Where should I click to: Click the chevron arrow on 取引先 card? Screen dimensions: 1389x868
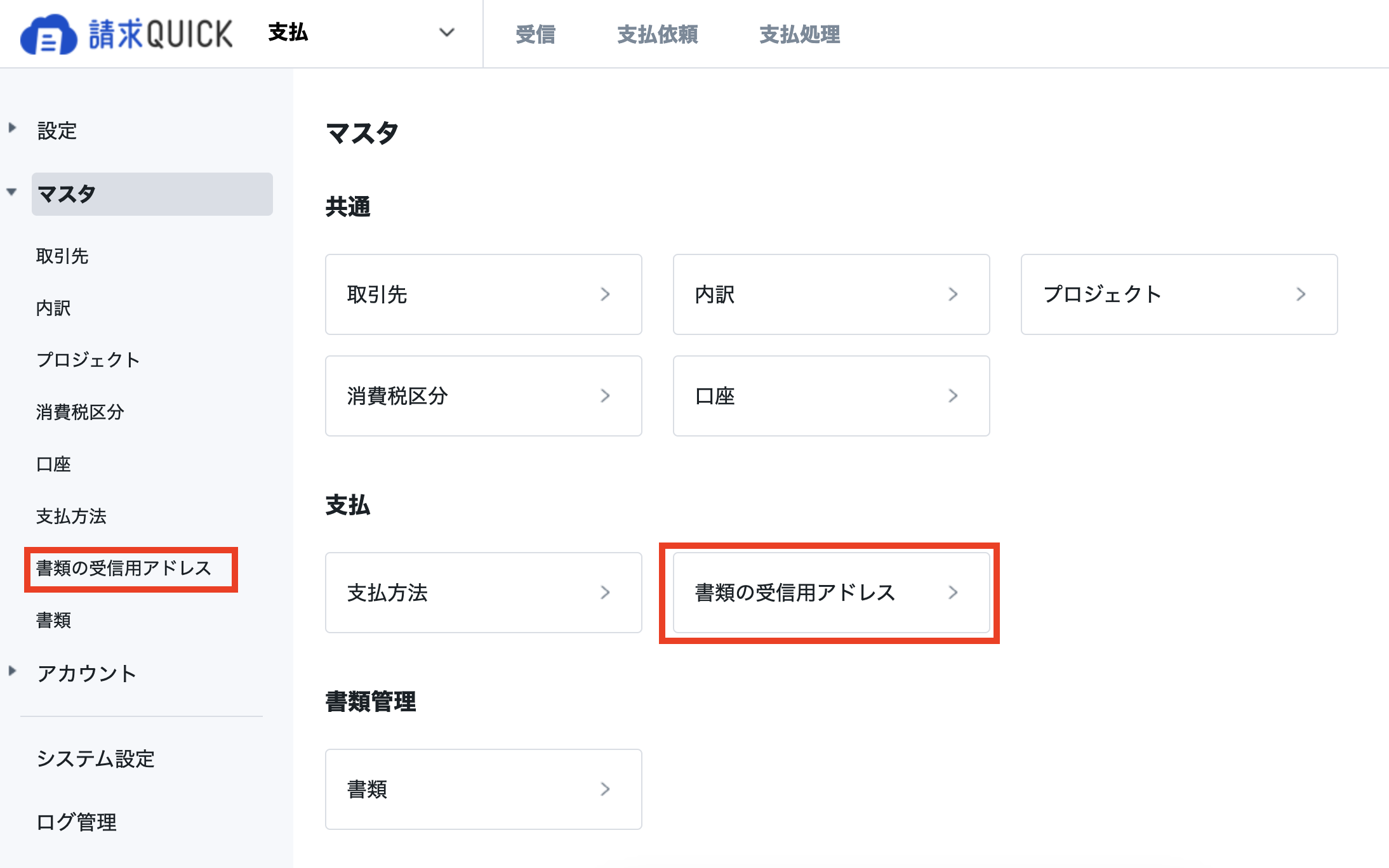[x=605, y=294]
